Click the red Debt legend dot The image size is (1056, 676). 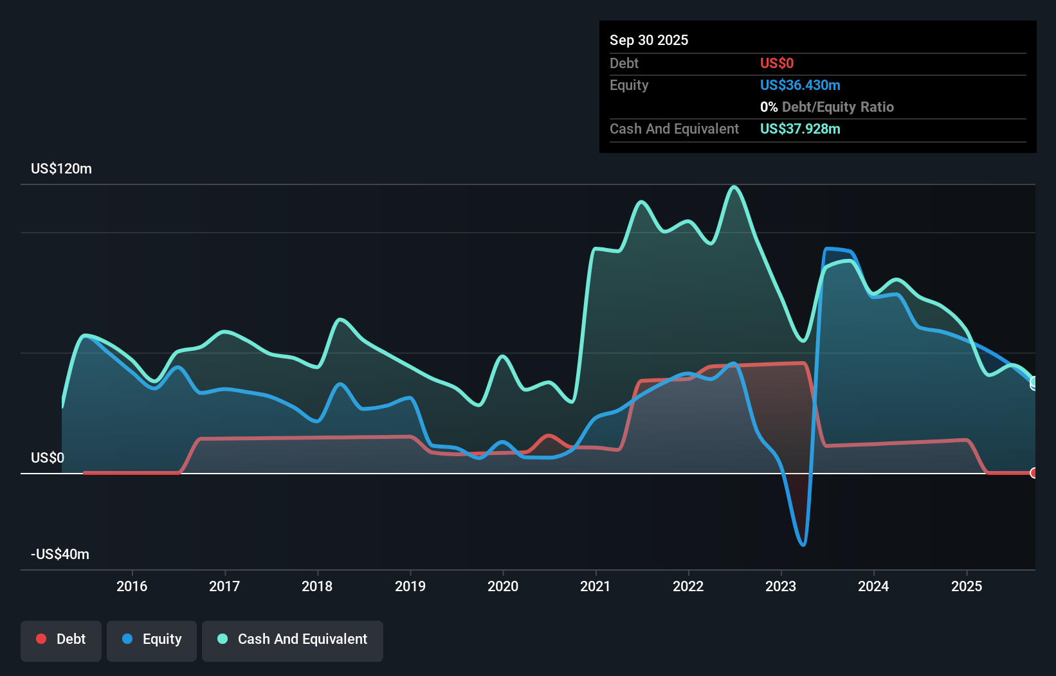coord(41,639)
